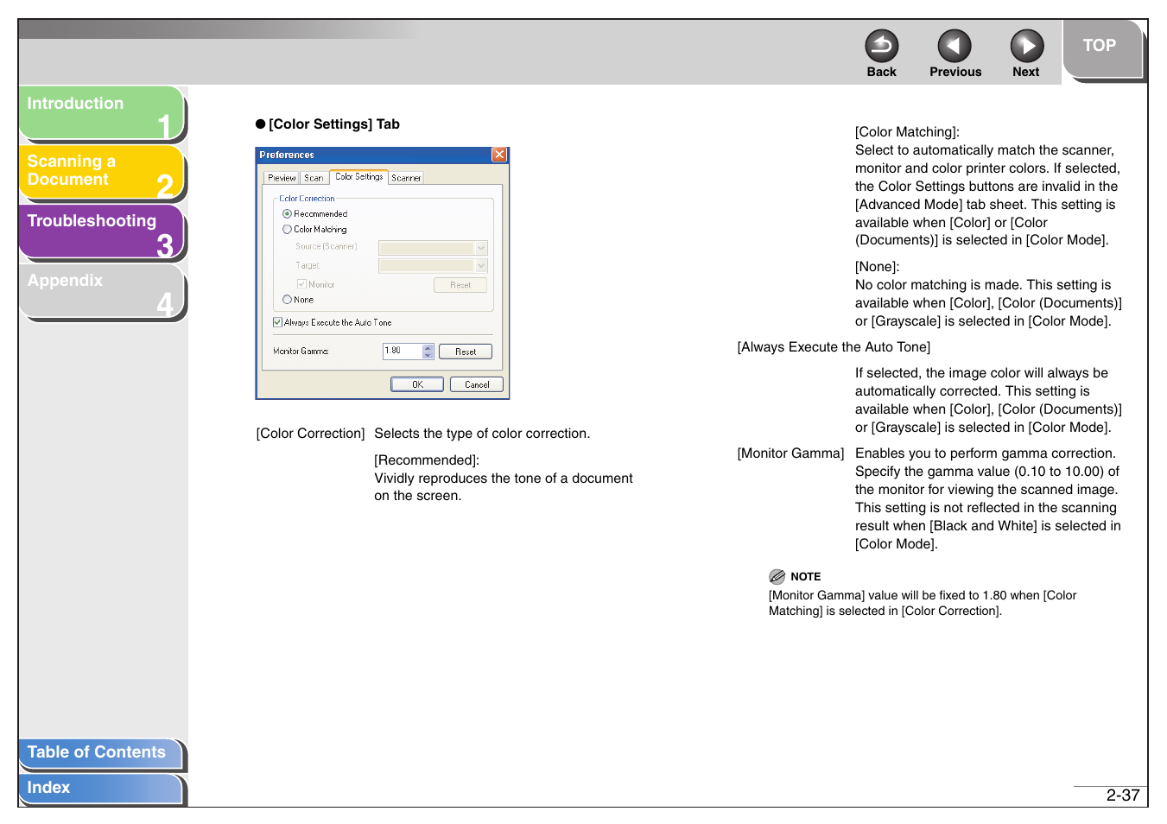1167x824 pixels.
Task: Select the Color Matching radio button
Action: 288,229
